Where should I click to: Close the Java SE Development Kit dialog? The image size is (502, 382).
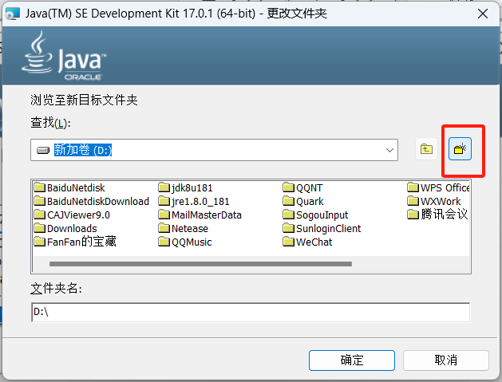pos(483,14)
